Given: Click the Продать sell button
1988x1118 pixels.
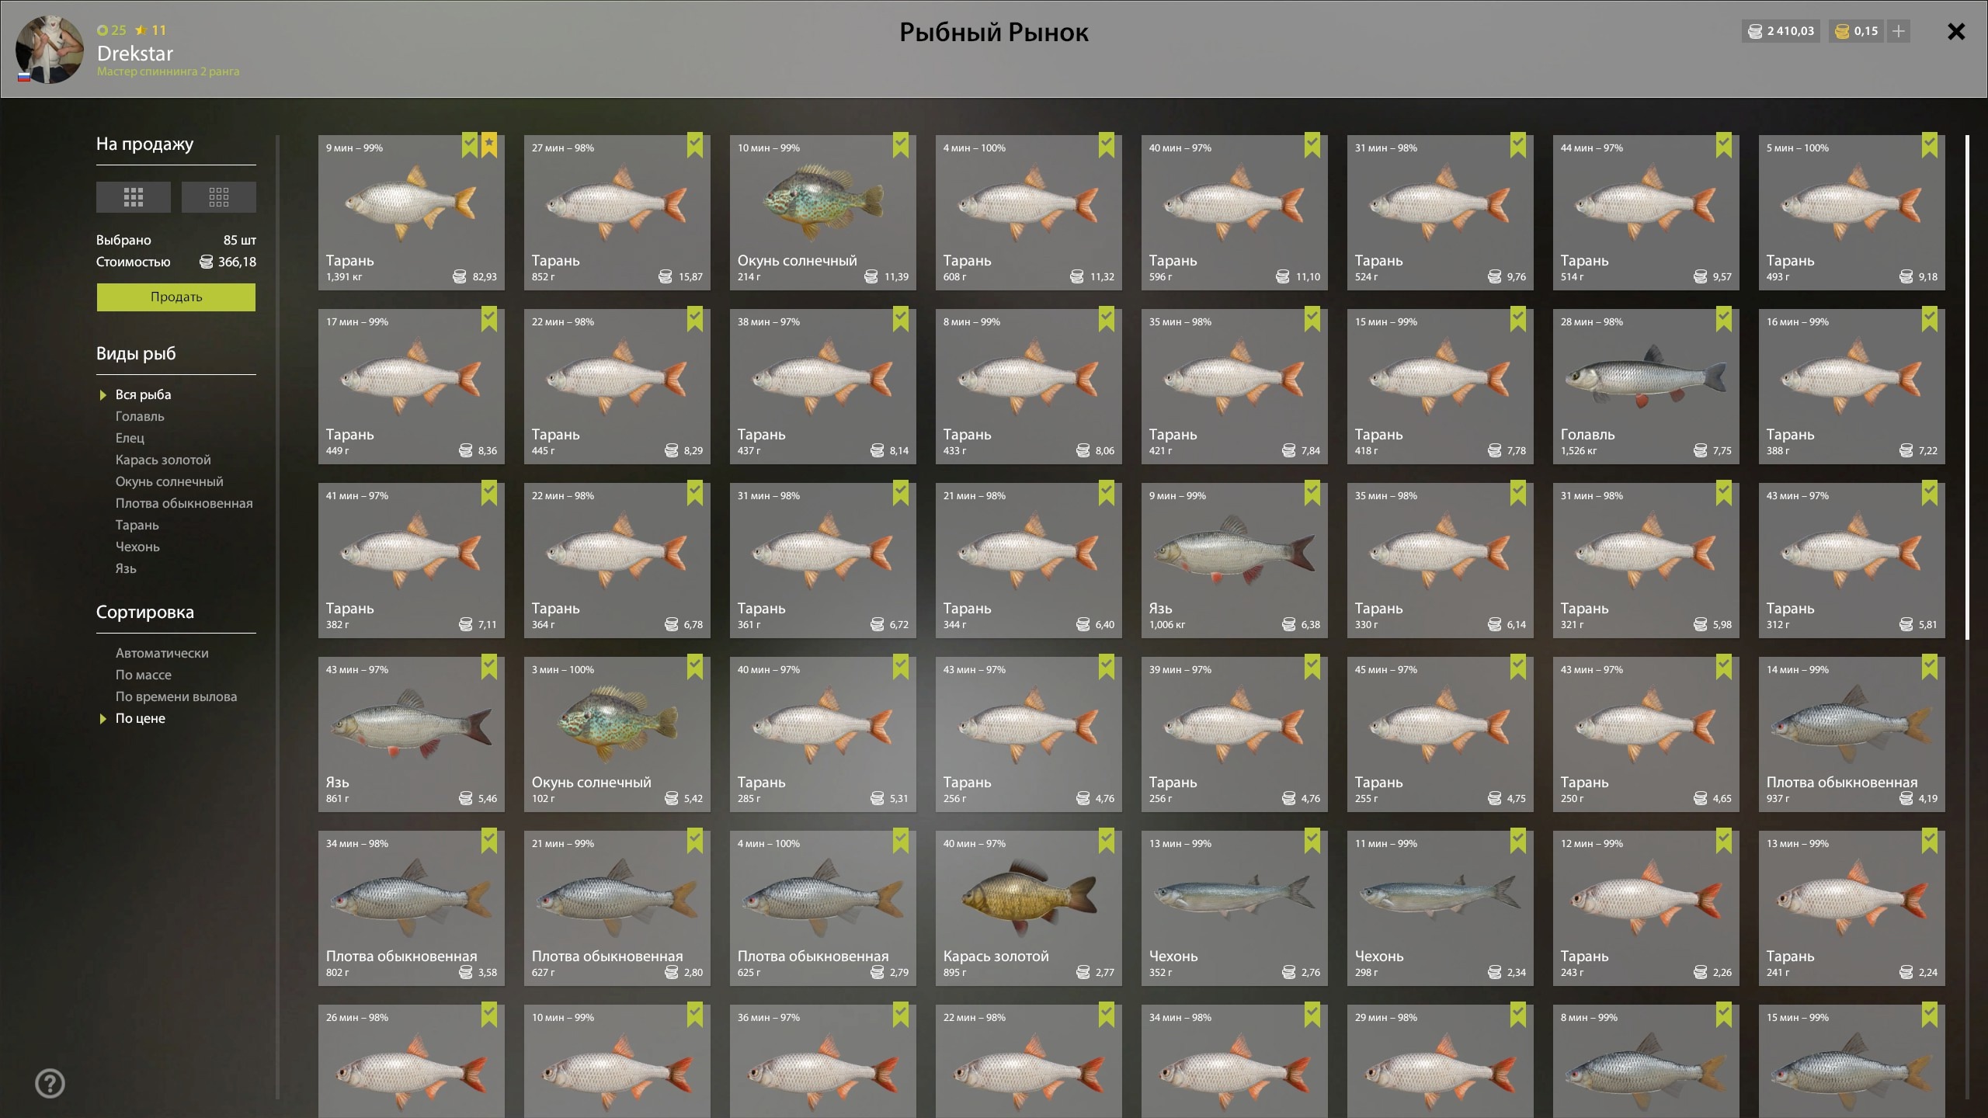Looking at the screenshot, I should coord(176,297).
